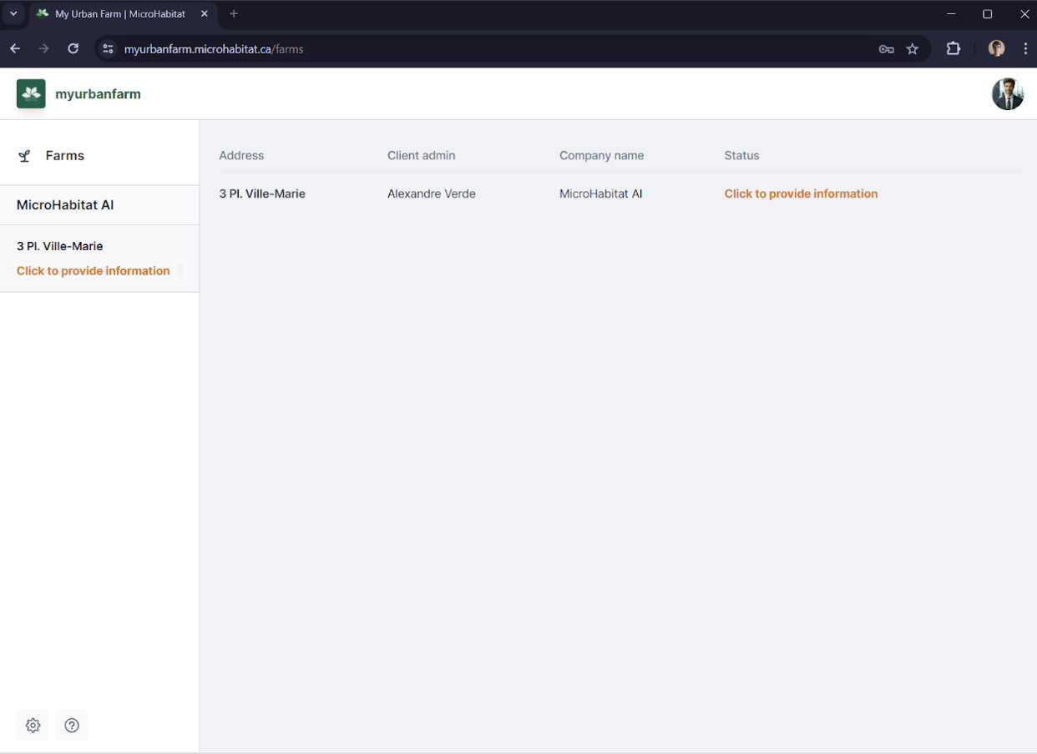The image size is (1037, 754).
Task: Open the saved passwords key icon
Action: click(x=887, y=49)
